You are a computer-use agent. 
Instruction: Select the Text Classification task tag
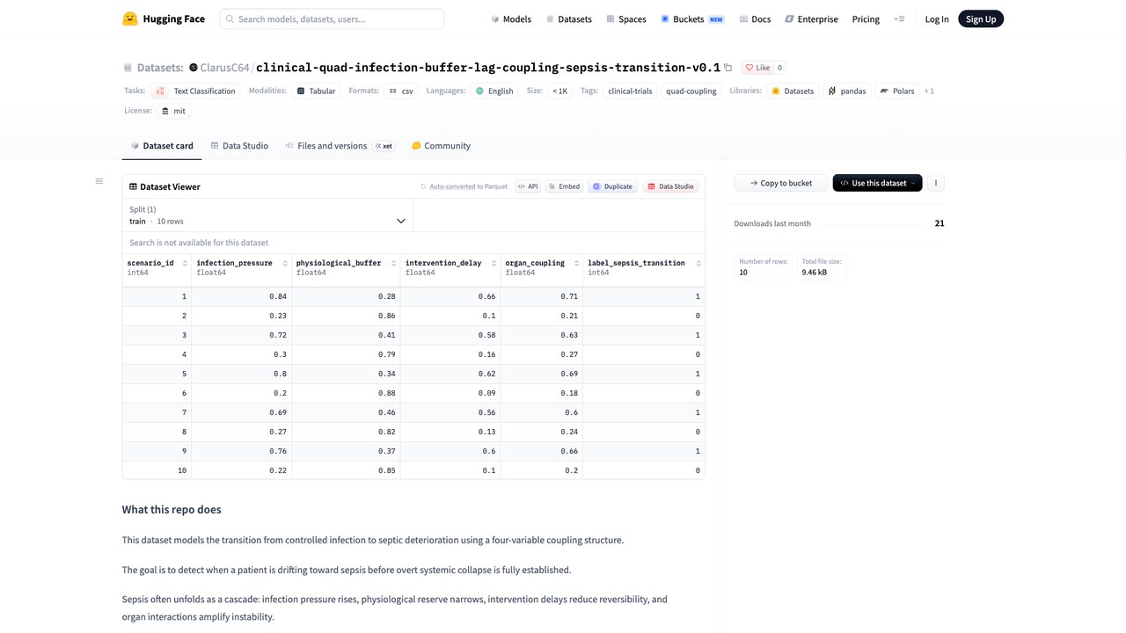click(x=195, y=91)
